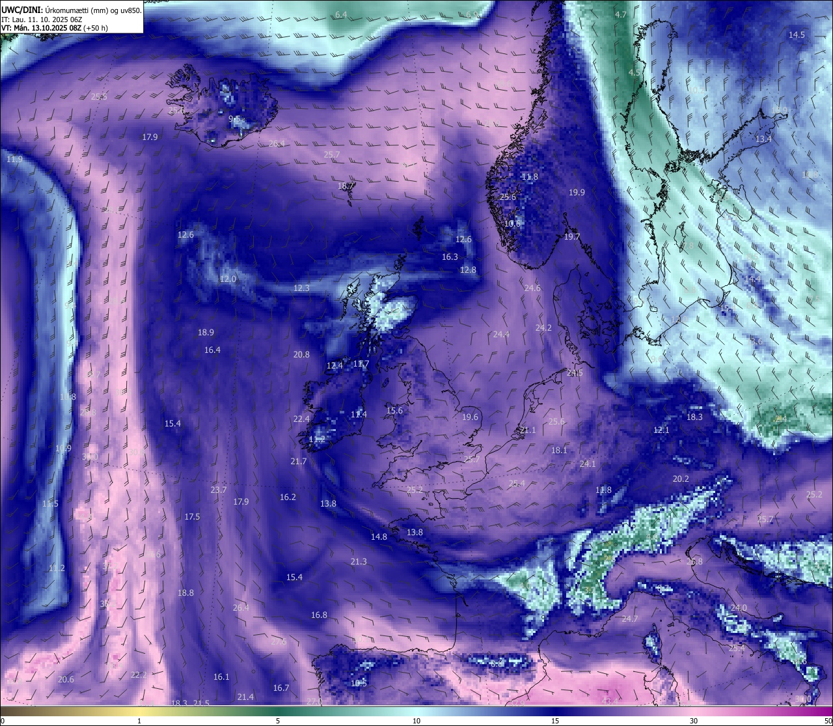833x726 pixels.
Task: Click the 24.0 value label
Action: [x=739, y=607]
